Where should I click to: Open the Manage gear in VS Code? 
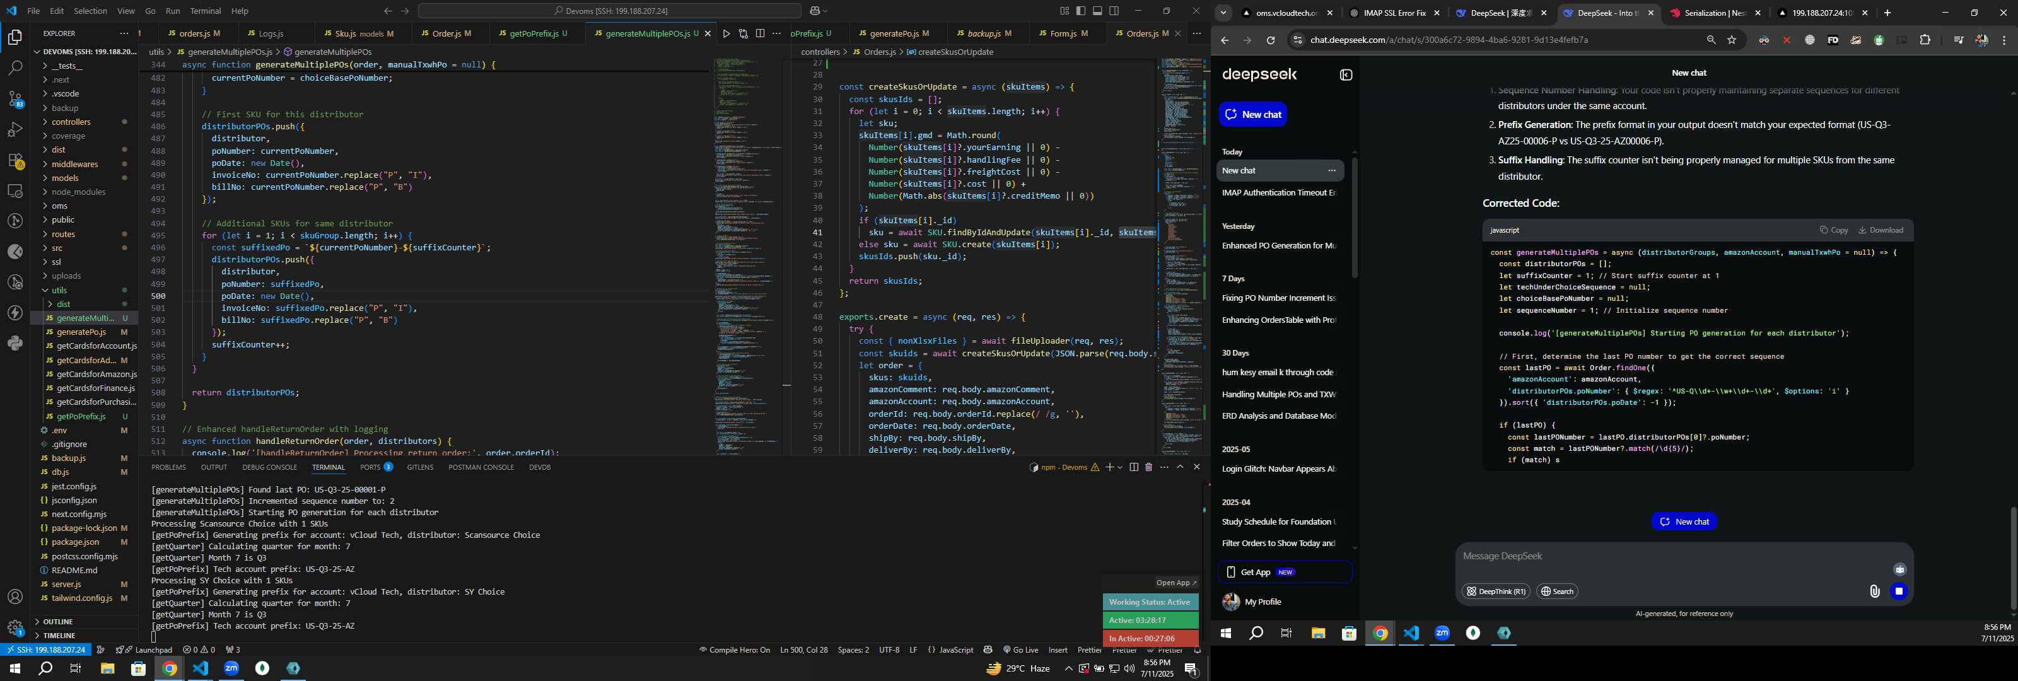(x=15, y=627)
